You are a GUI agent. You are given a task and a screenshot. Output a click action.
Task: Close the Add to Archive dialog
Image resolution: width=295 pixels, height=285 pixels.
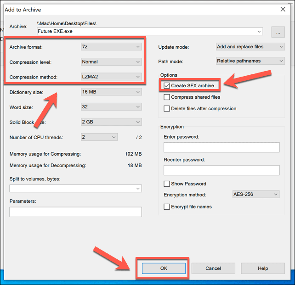point(282,9)
